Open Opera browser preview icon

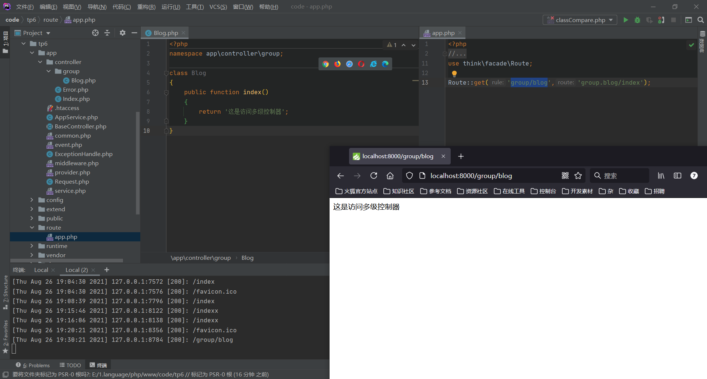pos(361,64)
